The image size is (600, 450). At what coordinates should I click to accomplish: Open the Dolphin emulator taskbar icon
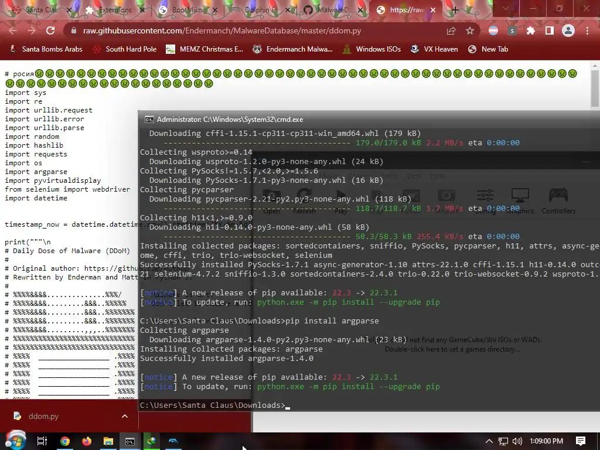(173, 441)
